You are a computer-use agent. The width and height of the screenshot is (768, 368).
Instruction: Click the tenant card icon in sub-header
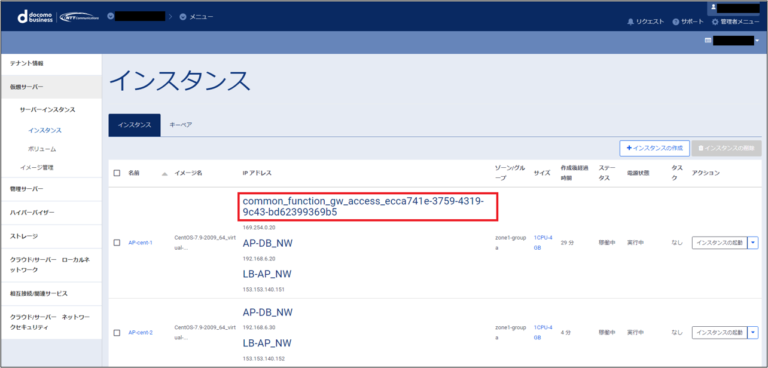pos(708,41)
